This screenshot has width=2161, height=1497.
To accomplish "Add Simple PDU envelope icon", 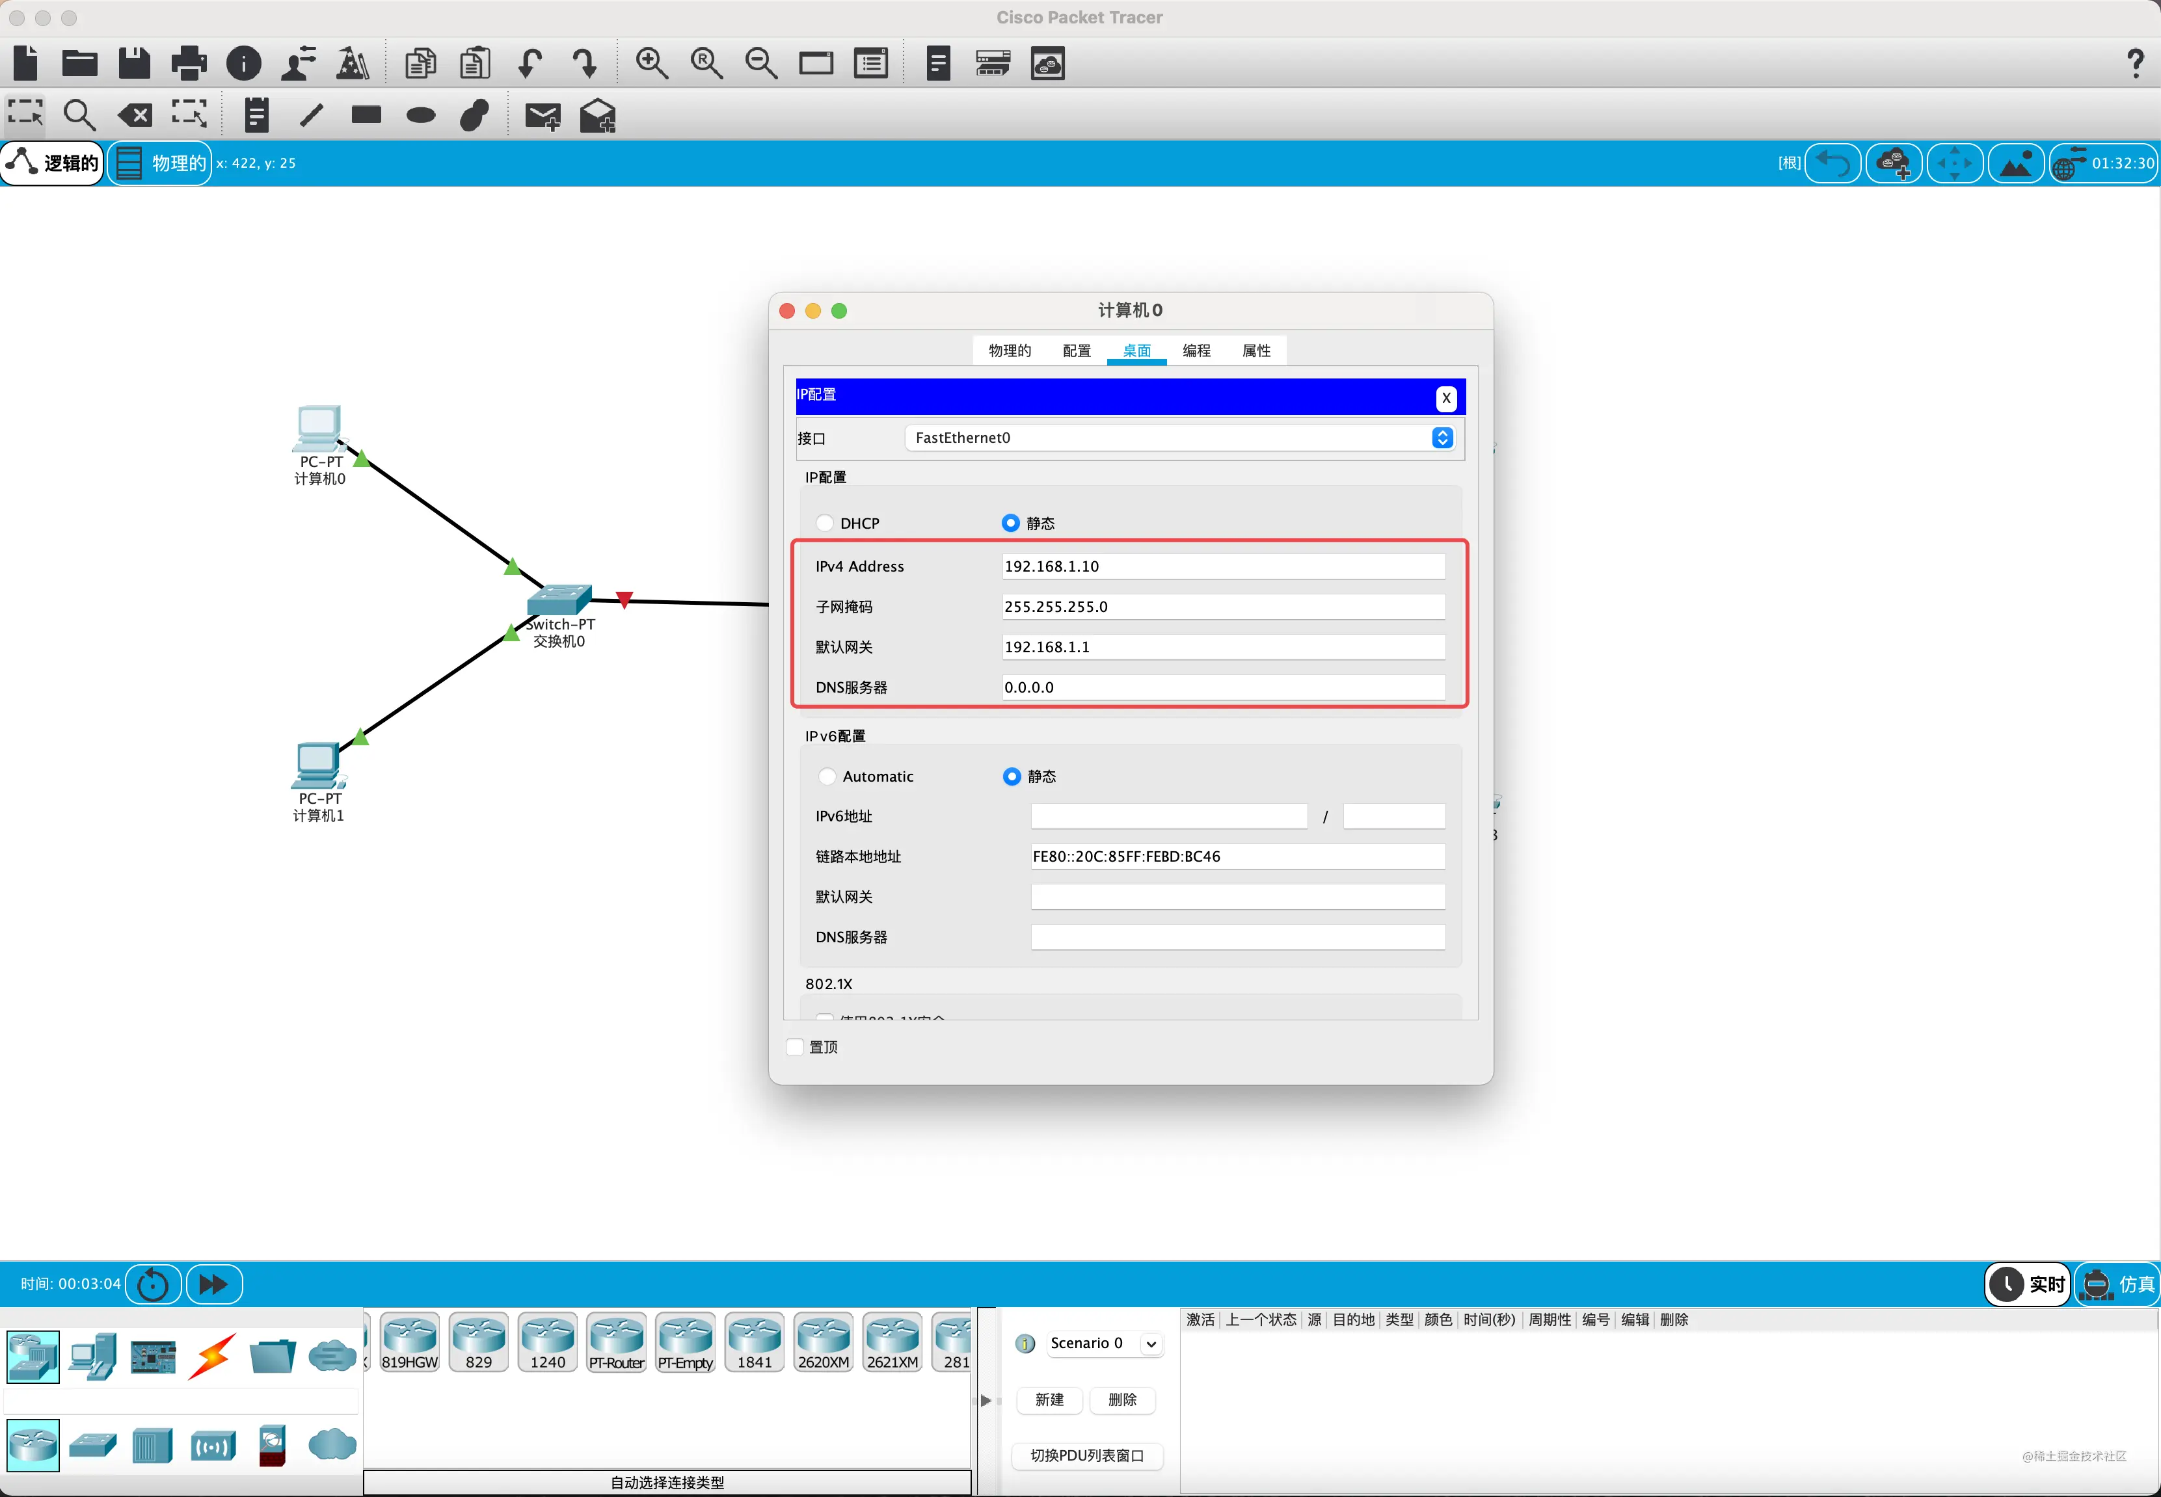I will (x=543, y=115).
